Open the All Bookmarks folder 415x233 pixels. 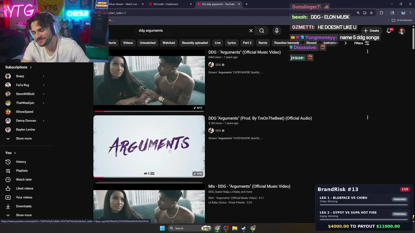[402, 20]
